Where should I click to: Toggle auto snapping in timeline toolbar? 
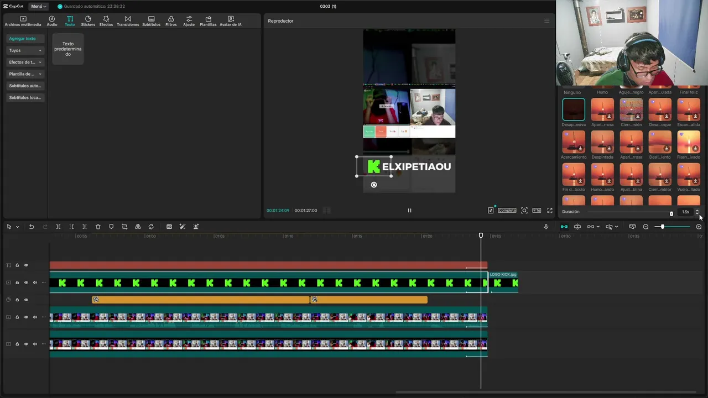[577, 227]
